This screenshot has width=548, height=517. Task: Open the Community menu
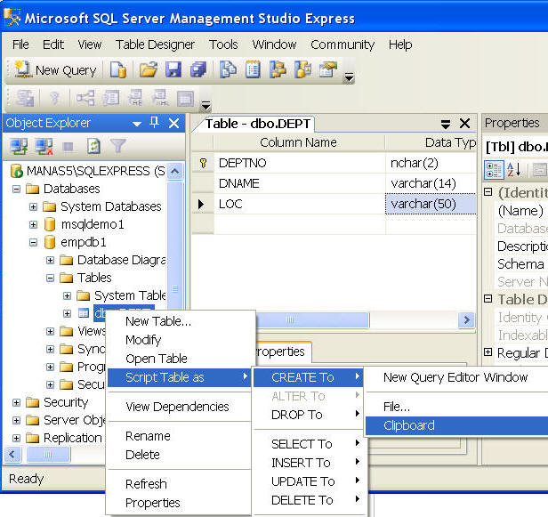coord(342,44)
